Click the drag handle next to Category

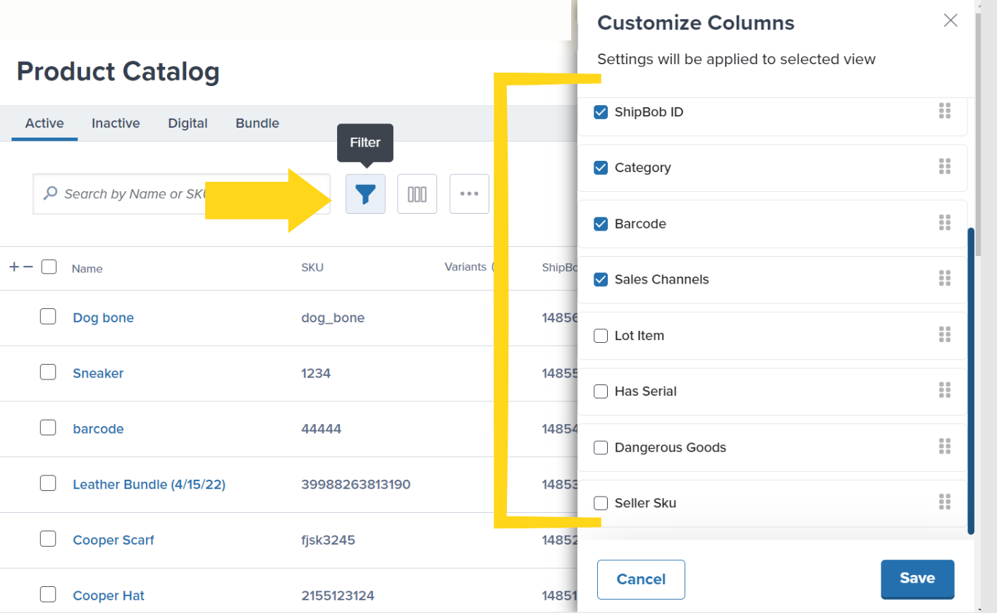[945, 166]
